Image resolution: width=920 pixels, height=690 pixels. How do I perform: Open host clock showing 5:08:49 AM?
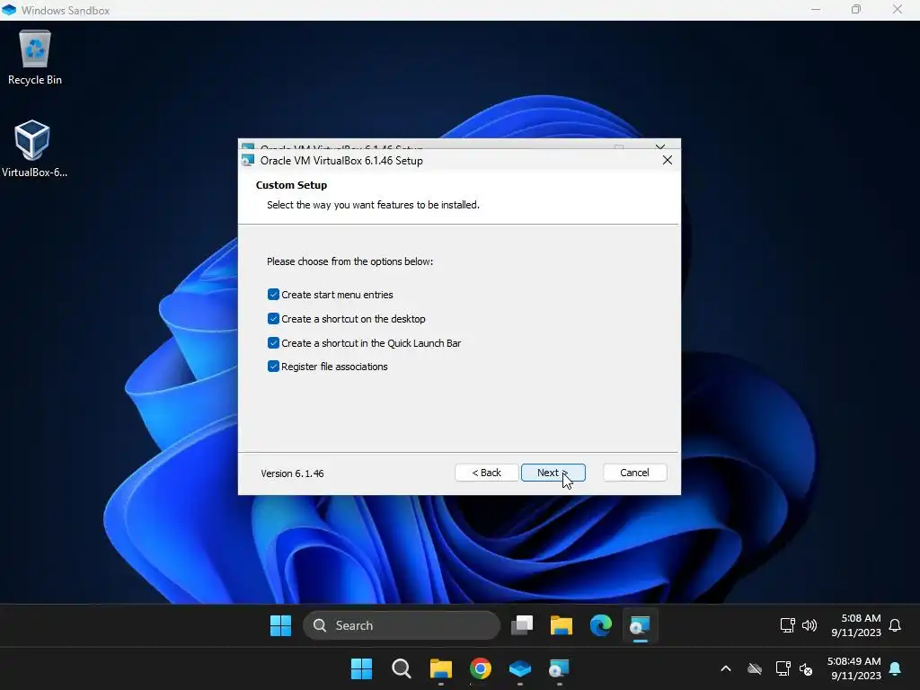854,668
